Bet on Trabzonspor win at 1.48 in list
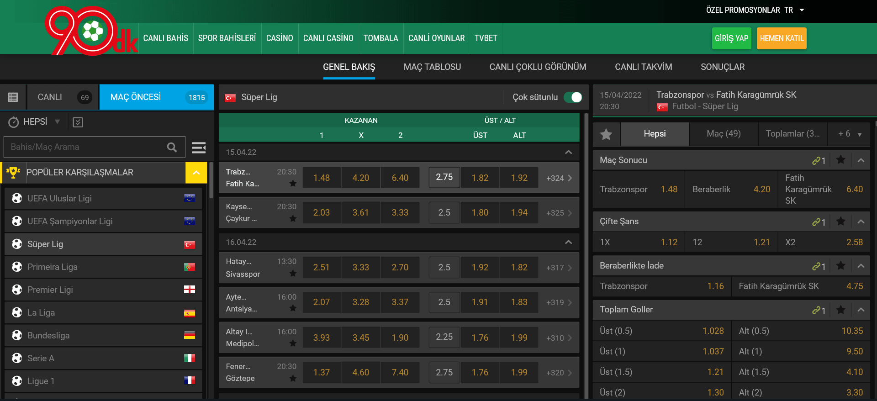 click(x=322, y=178)
